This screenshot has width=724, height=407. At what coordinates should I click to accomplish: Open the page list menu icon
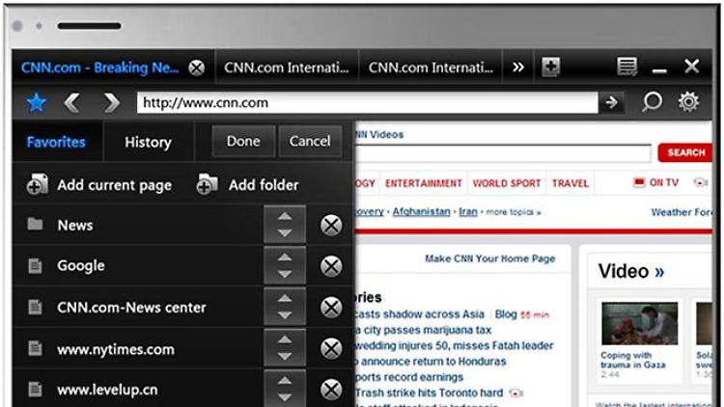pyautogui.click(x=627, y=68)
